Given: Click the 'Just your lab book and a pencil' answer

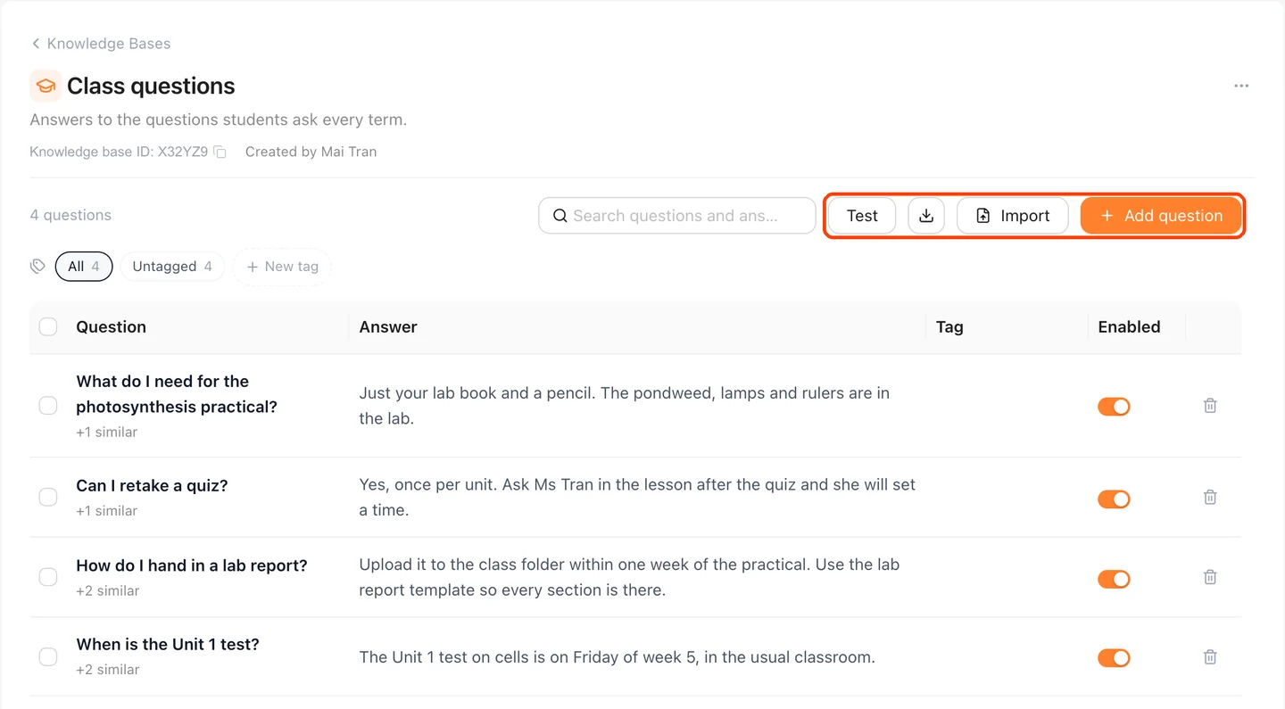Looking at the screenshot, I should pyautogui.click(x=625, y=406).
